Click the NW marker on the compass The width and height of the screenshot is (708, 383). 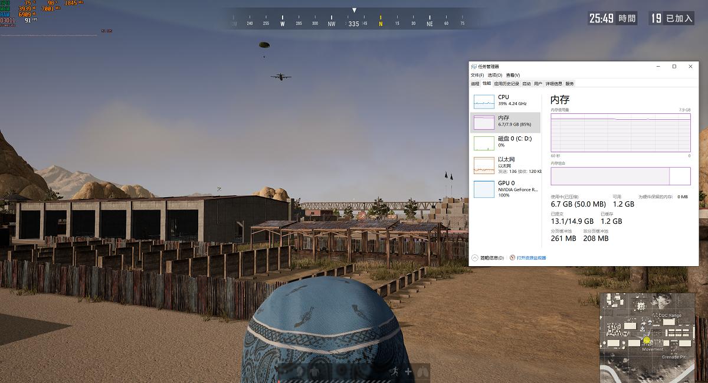point(332,24)
